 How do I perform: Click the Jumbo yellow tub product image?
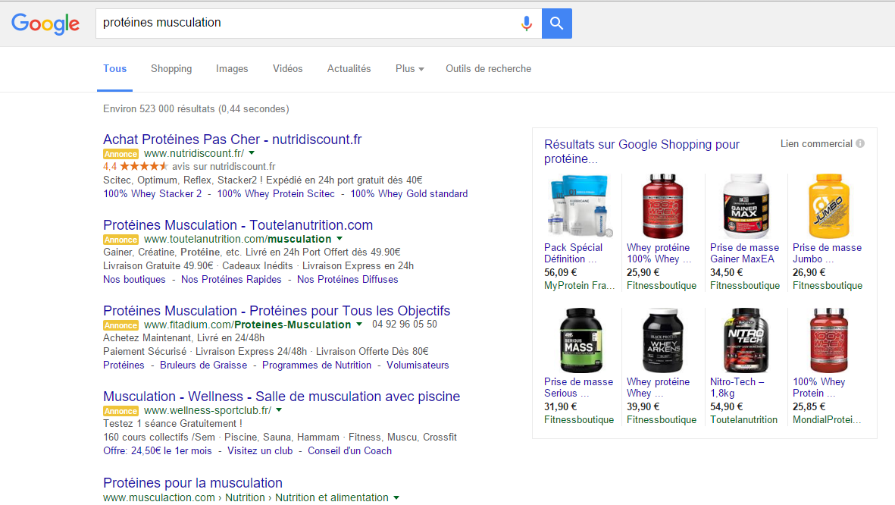coord(828,206)
